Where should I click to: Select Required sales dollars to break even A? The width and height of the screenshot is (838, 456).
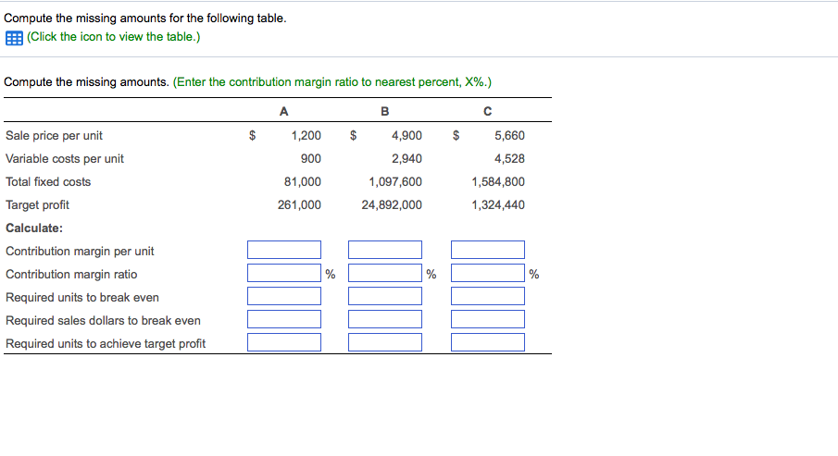tap(284, 319)
